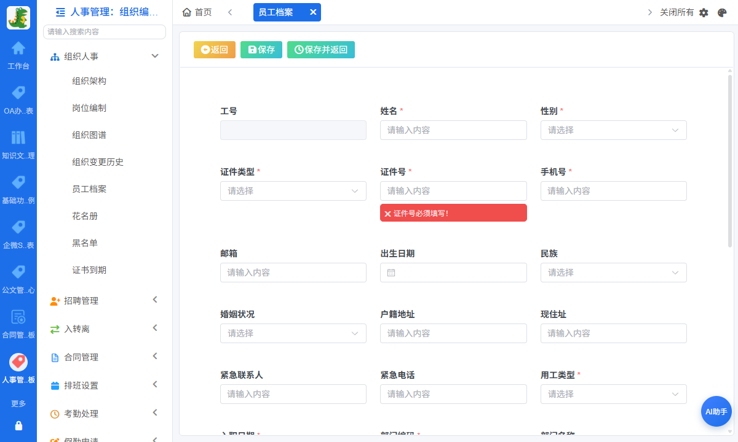Click the 首页 home icon

tap(187, 12)
